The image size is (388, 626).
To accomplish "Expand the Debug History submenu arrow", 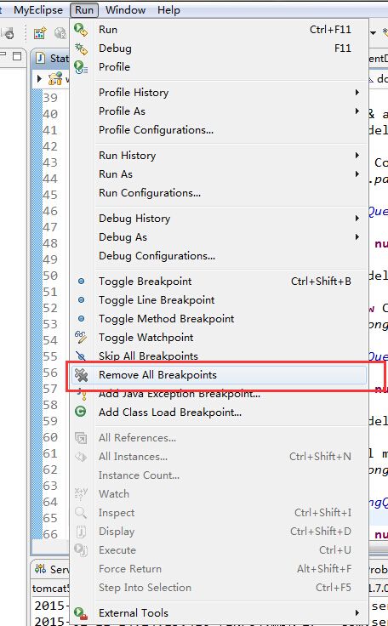I will point(357,219).
